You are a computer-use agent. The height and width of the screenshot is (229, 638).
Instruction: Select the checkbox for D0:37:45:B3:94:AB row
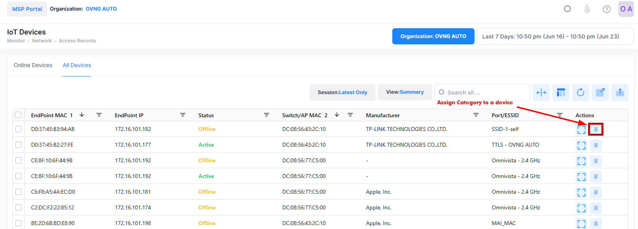pos(18,129)
